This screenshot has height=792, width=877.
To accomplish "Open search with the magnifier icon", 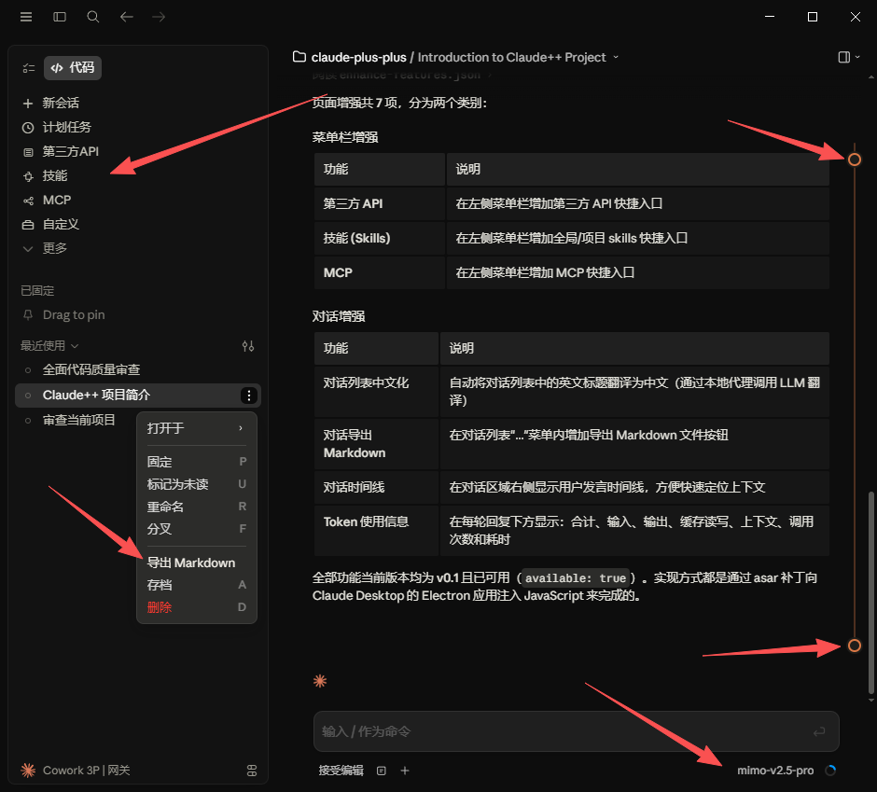I will (x=93, y=17).
